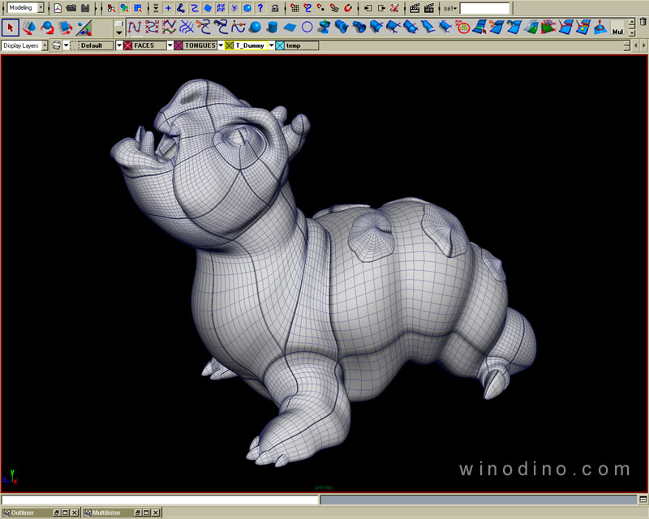The width and height of the screenshot is (649, 519).
Task: Select the Mul shelf button
Action: tap(618, 30)
